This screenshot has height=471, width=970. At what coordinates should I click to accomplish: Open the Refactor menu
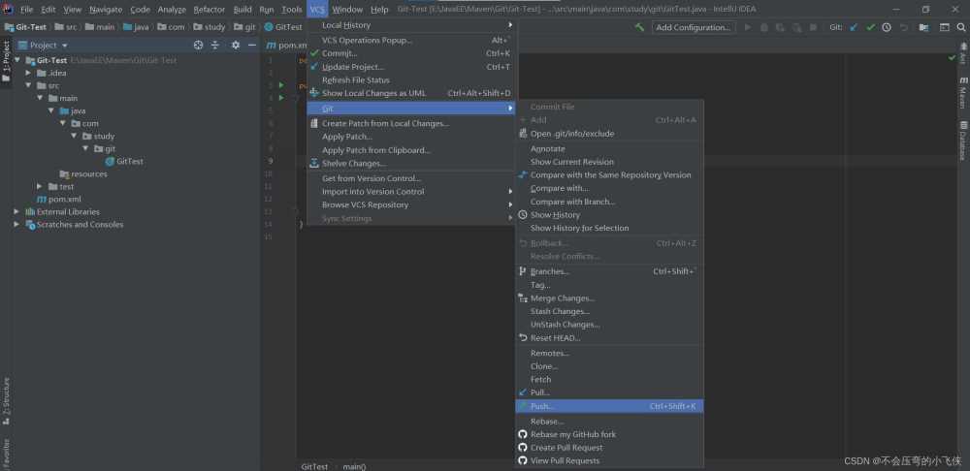(210, 10)
